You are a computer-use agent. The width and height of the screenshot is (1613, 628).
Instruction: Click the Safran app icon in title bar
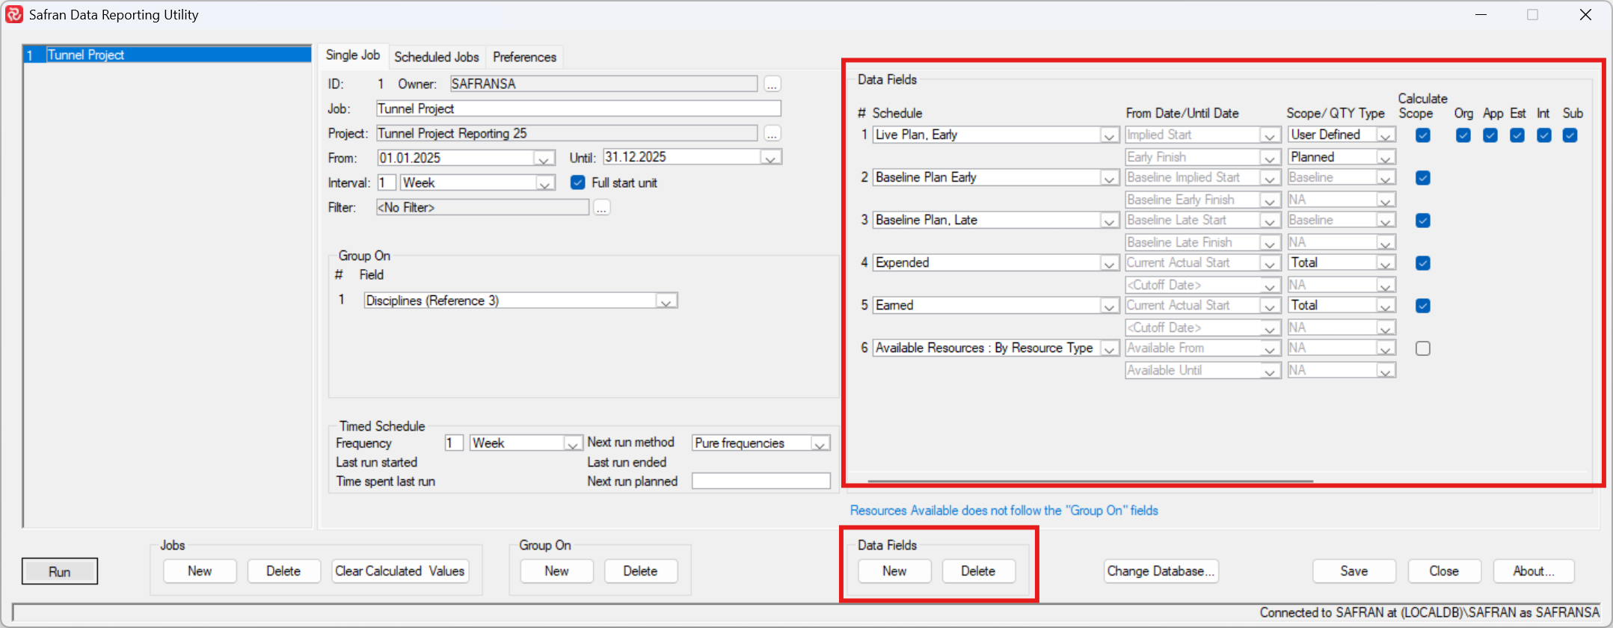[14, 14]
